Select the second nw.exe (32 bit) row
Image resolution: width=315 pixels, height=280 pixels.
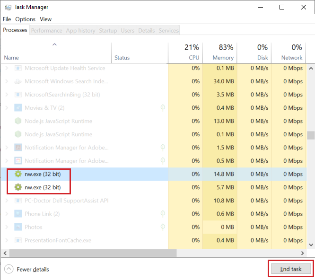point(154,187)
